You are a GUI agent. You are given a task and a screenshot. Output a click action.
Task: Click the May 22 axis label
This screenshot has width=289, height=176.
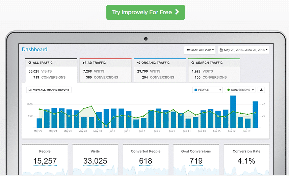(x=38, y=131)
